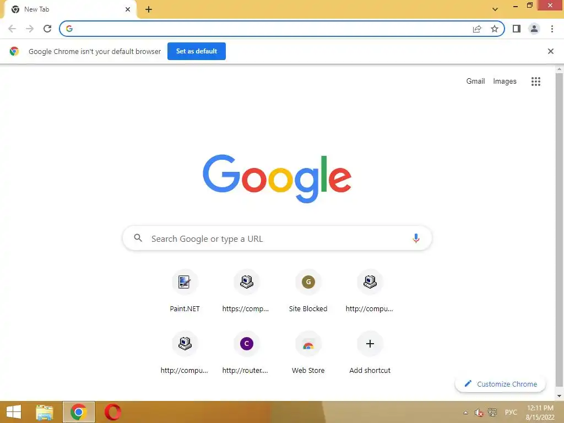Click the browser forward arrow
Screen dimensions: 564x423
coord(30,29)
